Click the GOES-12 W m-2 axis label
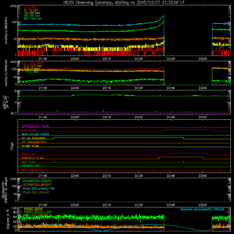Viewport: 234px width, 234px height. click(6, 102)
